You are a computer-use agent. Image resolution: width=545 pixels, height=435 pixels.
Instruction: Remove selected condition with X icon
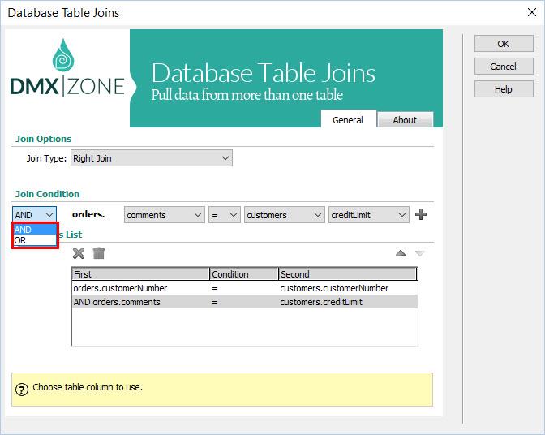coord(79,253)
